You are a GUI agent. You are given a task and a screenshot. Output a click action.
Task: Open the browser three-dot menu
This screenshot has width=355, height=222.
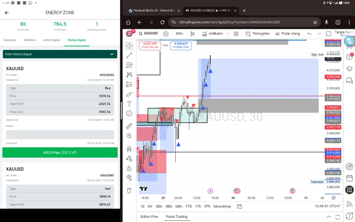(x=349, y=22)
